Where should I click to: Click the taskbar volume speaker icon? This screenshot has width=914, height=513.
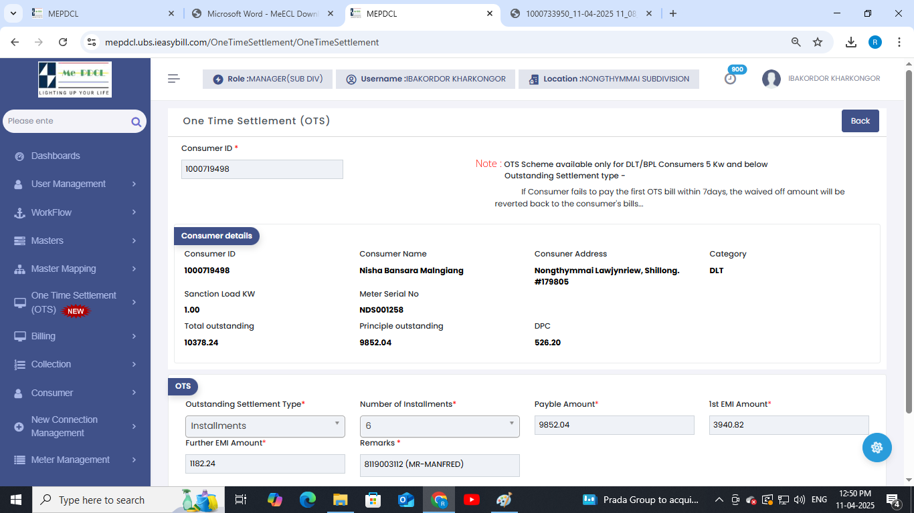coord(799,500)
